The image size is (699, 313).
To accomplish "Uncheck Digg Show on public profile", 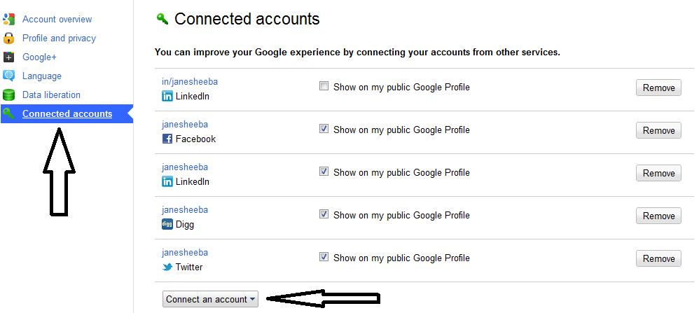I will [x=324, y=214].
